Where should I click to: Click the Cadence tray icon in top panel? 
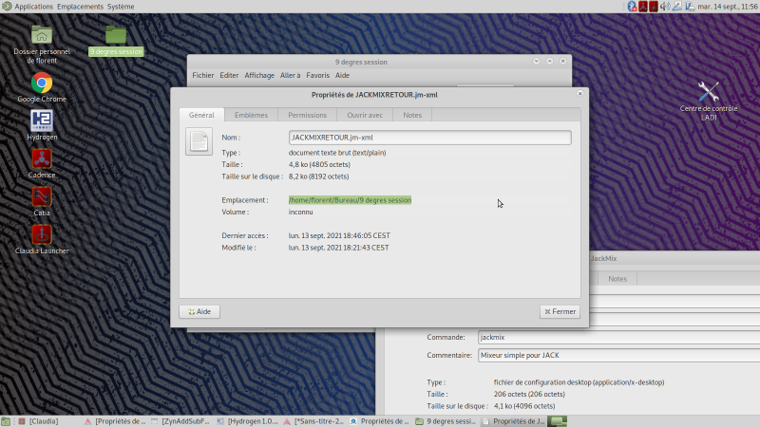pyautogui.click(x=643, y=7)
